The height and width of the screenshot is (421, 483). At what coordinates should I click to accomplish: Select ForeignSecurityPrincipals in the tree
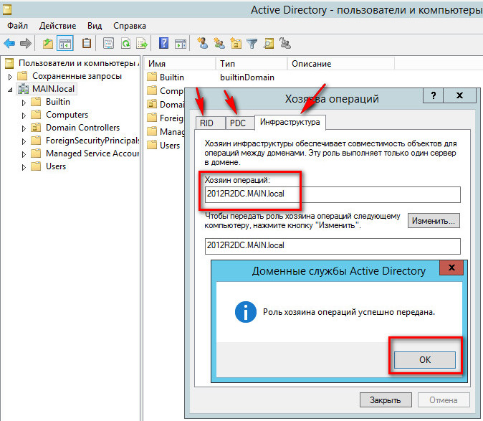point(92,141)
